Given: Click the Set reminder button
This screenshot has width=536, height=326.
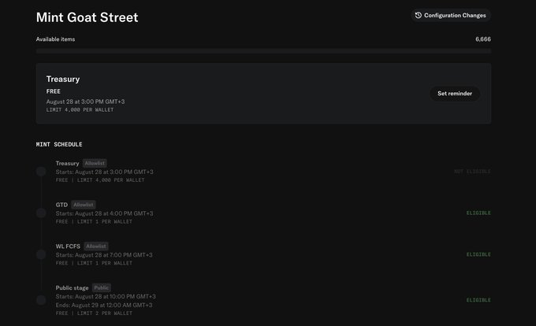Looking at the screenshot, I should click(x=455, y=94).
